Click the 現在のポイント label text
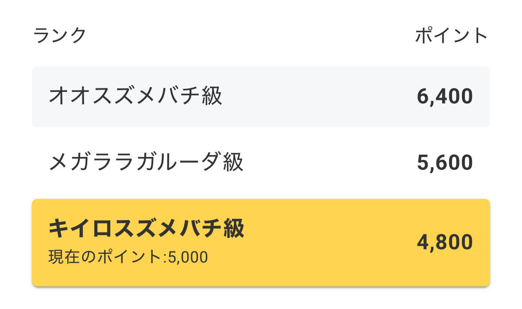Screen dimensions: 522x309 104,257
